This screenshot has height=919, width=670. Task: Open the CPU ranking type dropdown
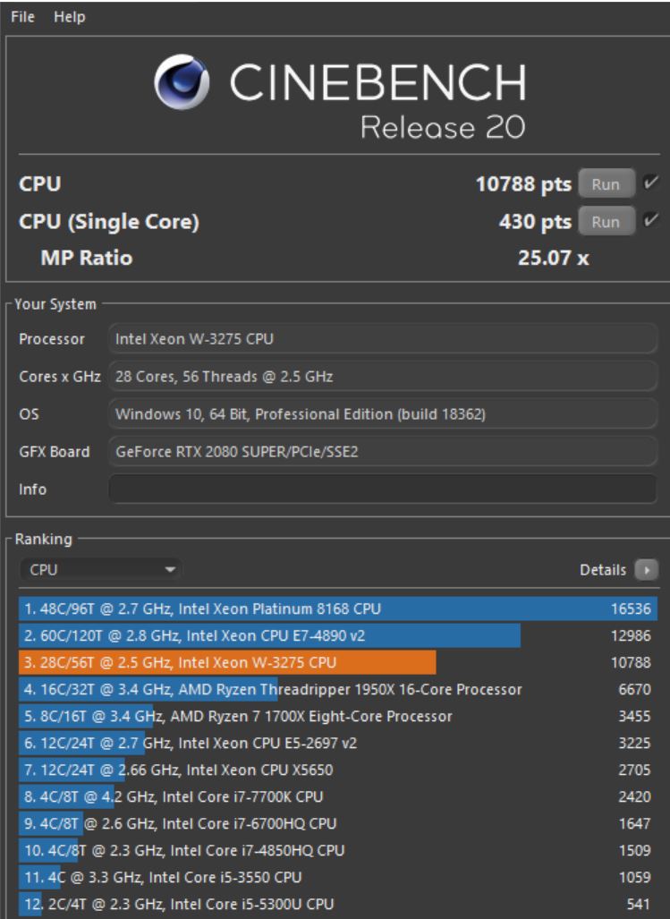tap(100, 569)
